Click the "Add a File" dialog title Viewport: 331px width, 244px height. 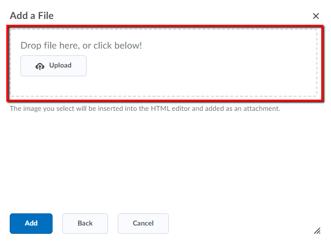(x=32, y=16)
